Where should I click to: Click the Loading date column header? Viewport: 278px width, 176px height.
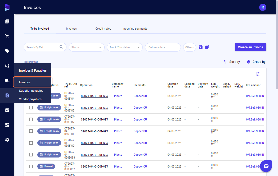(x=189, y=85)
